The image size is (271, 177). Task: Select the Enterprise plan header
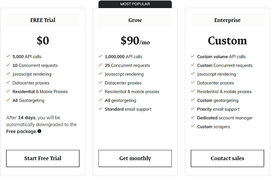click(x=227, y=20)
